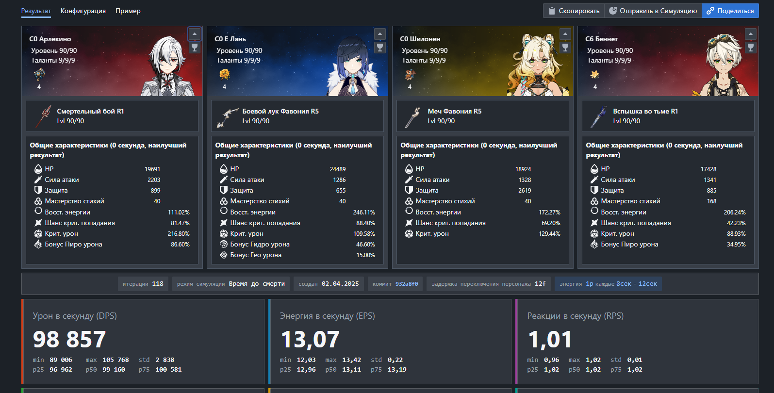Open the Пример tab

[x=128, y=11]
